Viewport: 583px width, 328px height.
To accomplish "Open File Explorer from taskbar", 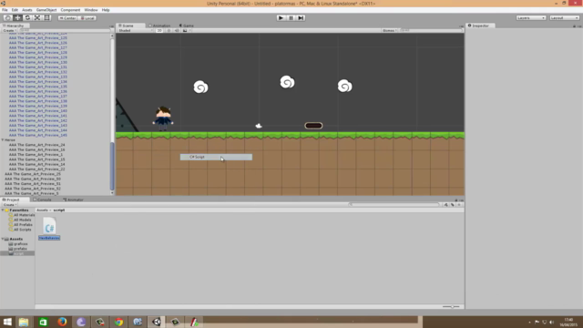I will coord(24,322).
